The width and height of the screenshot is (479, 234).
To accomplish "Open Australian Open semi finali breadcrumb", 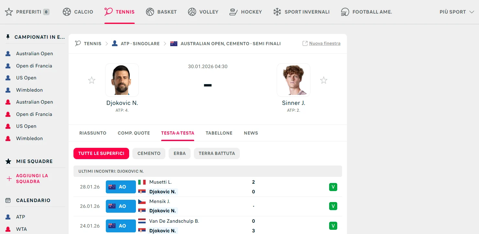I will pyautogui.click(x=230, y=44).
